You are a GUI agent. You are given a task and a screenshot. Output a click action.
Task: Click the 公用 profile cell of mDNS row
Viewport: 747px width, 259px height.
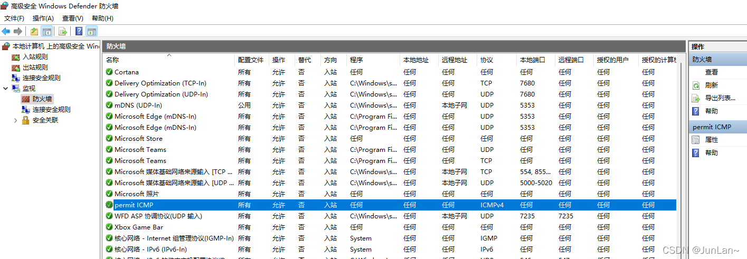coord(244,105)
